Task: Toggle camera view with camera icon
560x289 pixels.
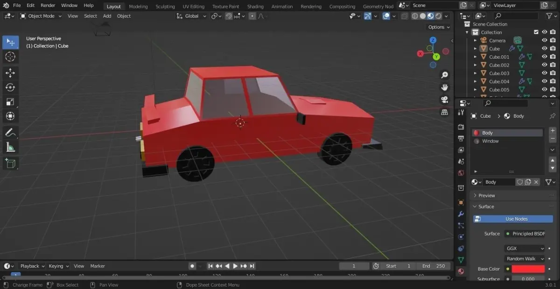Action: tap(445, 100)
